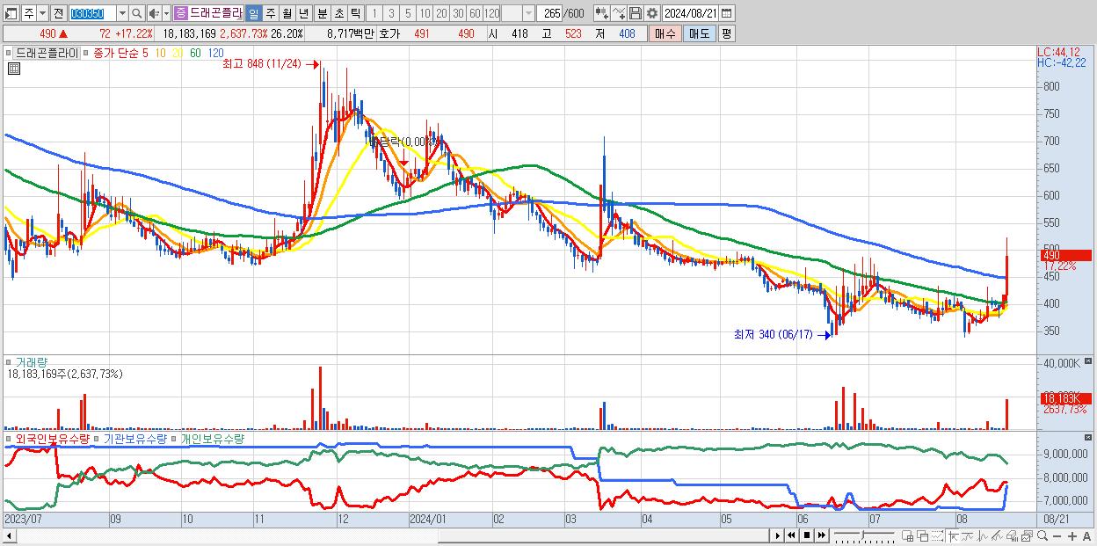The height and width of the screenshot is (546, 1097).
Task: Click the '드래곤플라이' chart label button
Action: (47, 53)
